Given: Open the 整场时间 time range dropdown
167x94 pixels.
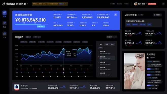Looking at the screenshot, I should (x=112, y=37).
